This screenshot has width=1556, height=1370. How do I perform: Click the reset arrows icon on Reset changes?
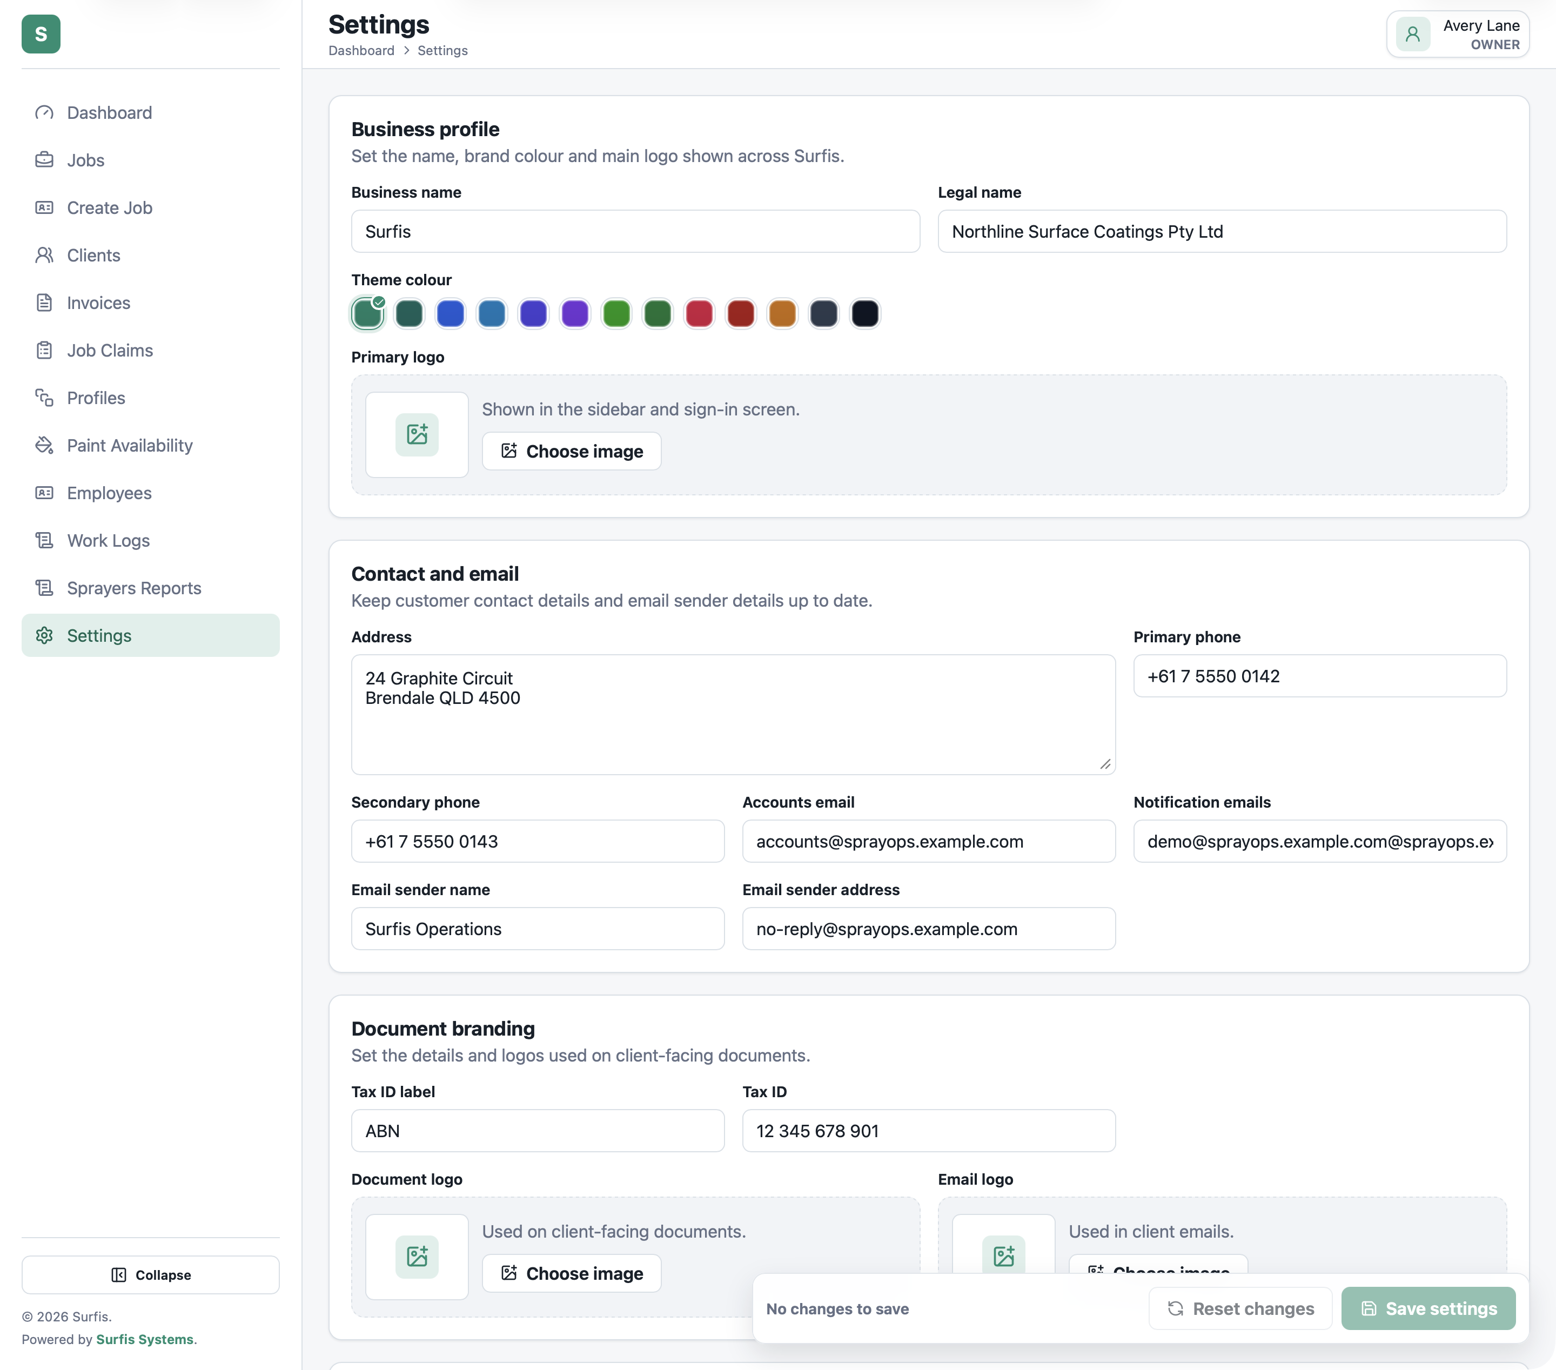pyautogui.click(x=1175, y=1308)
